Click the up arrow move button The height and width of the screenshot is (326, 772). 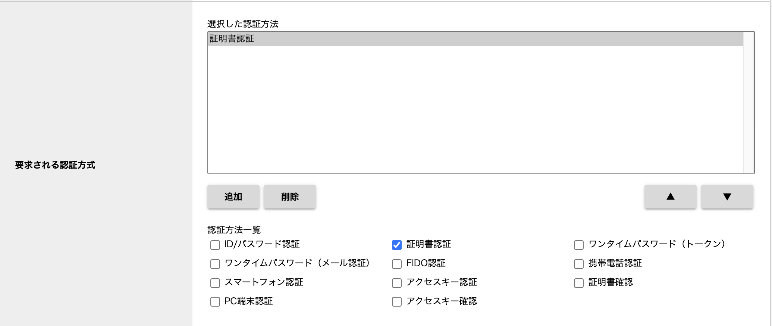[670, 197]
